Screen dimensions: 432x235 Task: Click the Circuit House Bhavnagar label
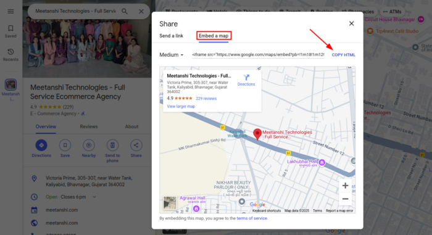click(x=389, y=20)
